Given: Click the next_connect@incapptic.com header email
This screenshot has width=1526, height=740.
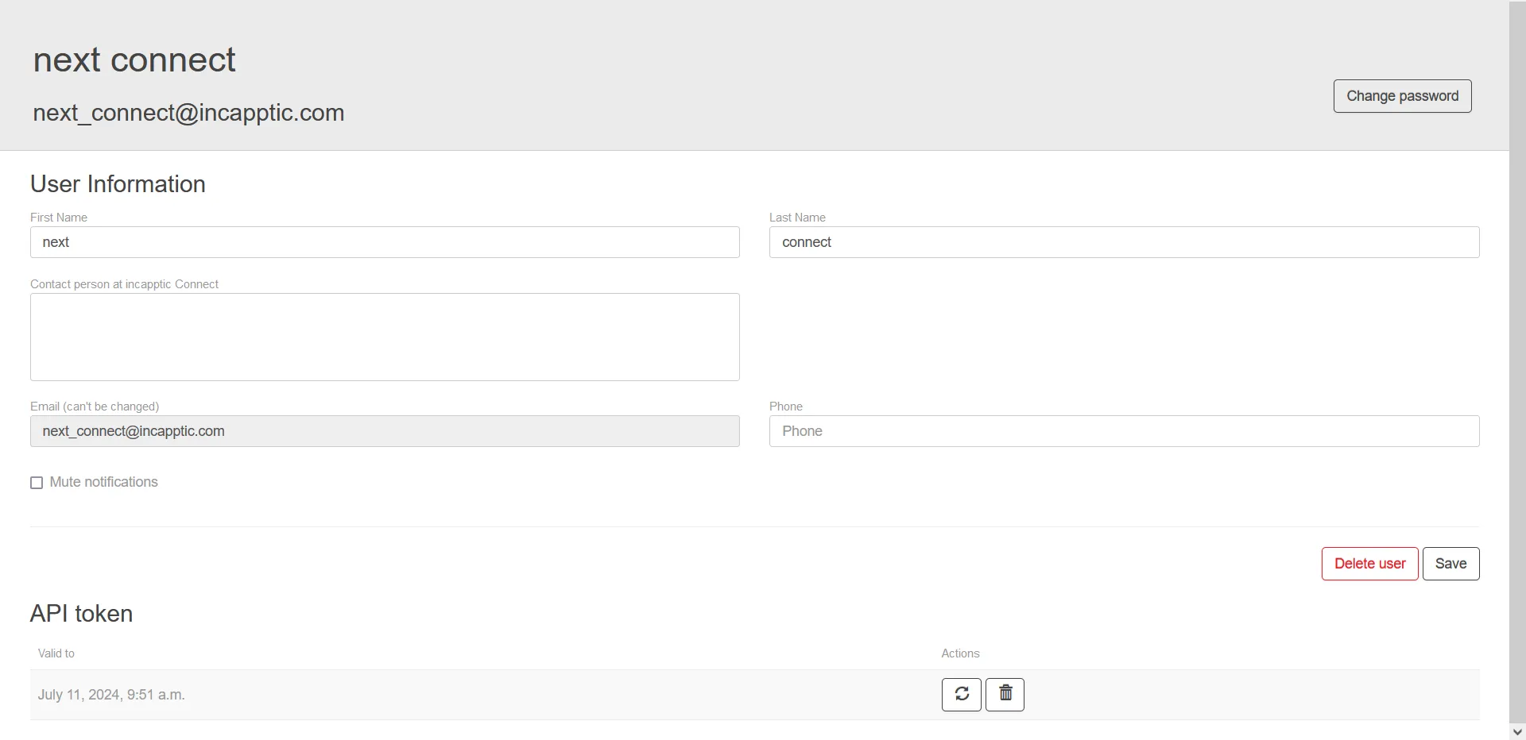Looking at the screenshot, I should [188, 113].
